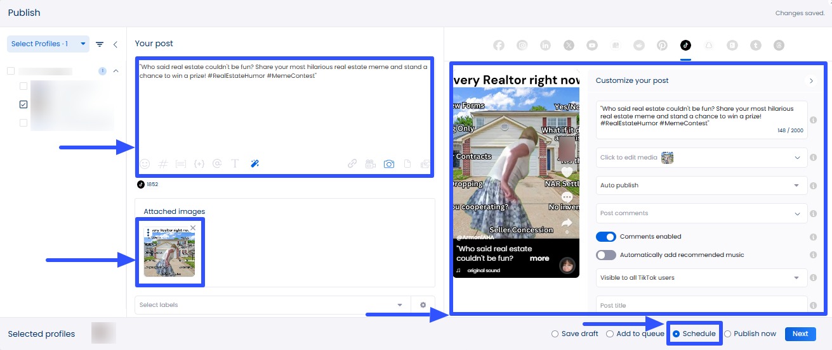Screen dimensions: 832x350
Task: Open the AI magic wand assistant
Action: (254, 164)
